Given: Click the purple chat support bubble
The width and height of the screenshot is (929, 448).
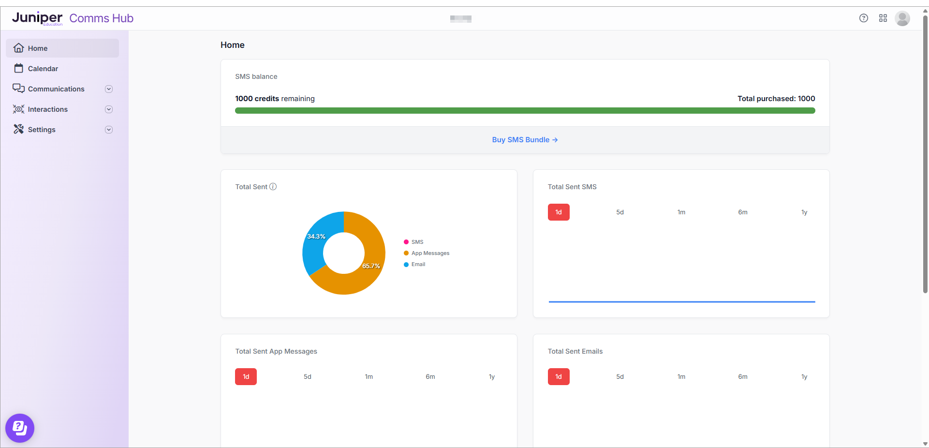Looking at the screenshot, I should [x=19, y=428].
